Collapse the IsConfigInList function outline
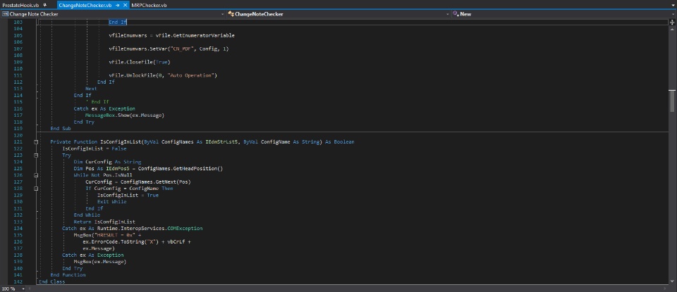 tap(36, 141)
